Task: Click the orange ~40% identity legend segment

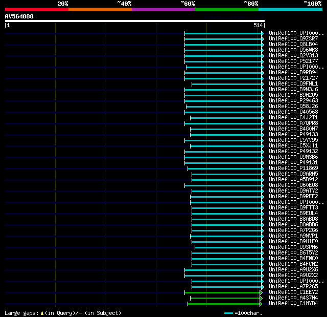Action: (100, 9)
